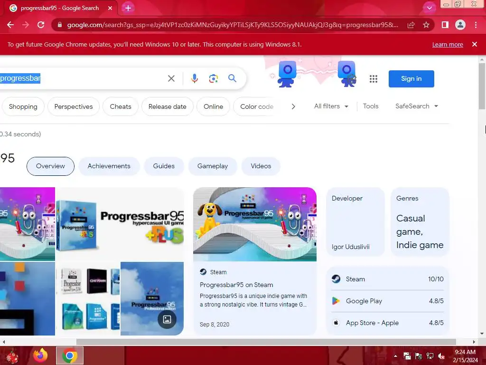Image resolution: width=486 pixels, height=365 pixels.
Task: Switch to the Gameplay tab
Action: [x=213, y=166]
